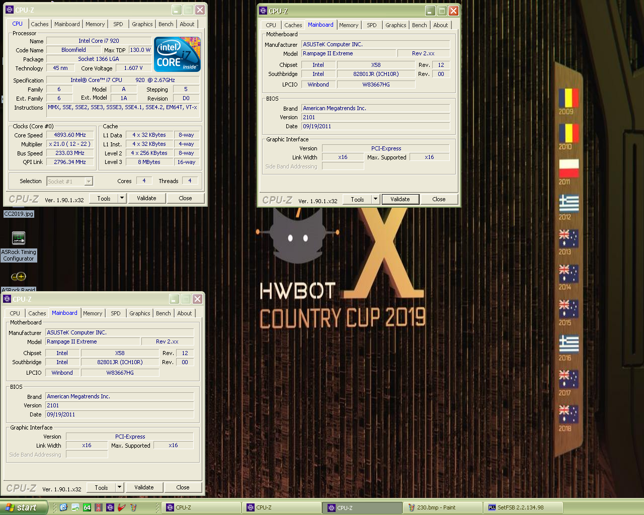Click the title bar icon of the top-right CPU-Z window

pyautogui.click(x=263, y=11)
